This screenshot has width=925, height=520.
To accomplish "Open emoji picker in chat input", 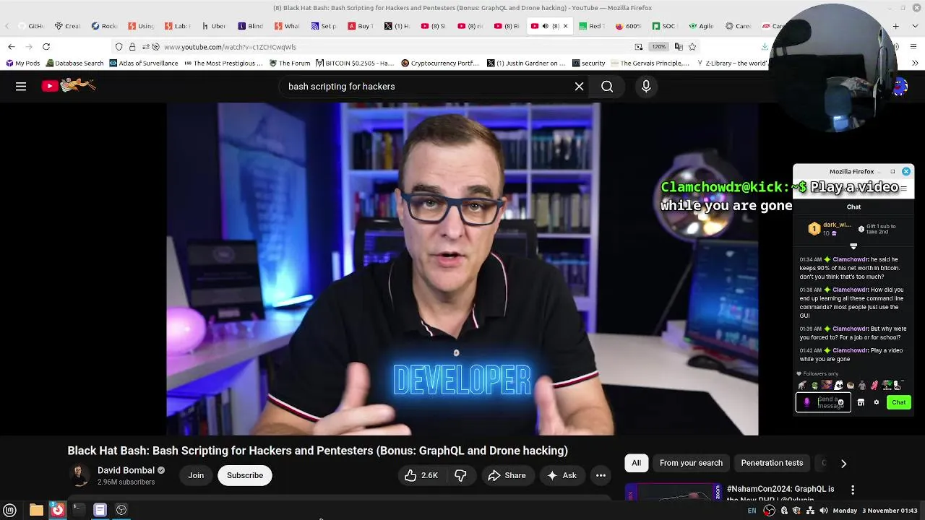I will [x=840, y=402].
